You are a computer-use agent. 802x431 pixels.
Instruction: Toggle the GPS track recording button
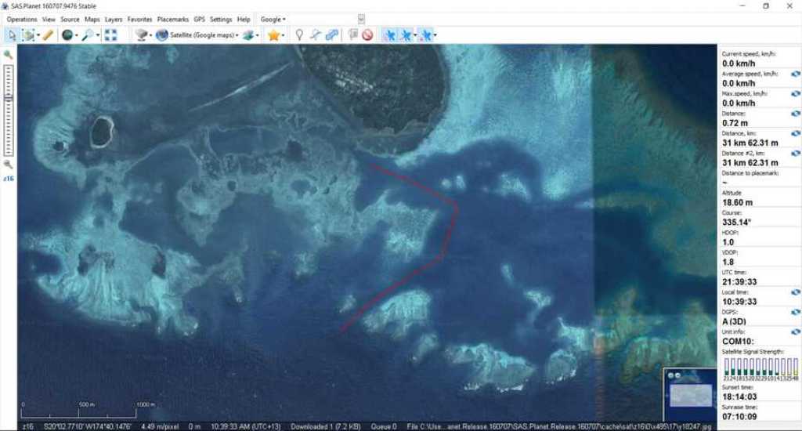(406, 35)
